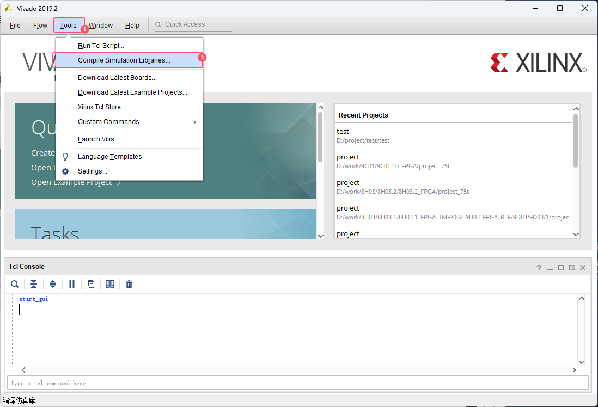This screenshot has height=407, width=598.
Task: Maximize the Vivado window
Action: pos(560,8)
